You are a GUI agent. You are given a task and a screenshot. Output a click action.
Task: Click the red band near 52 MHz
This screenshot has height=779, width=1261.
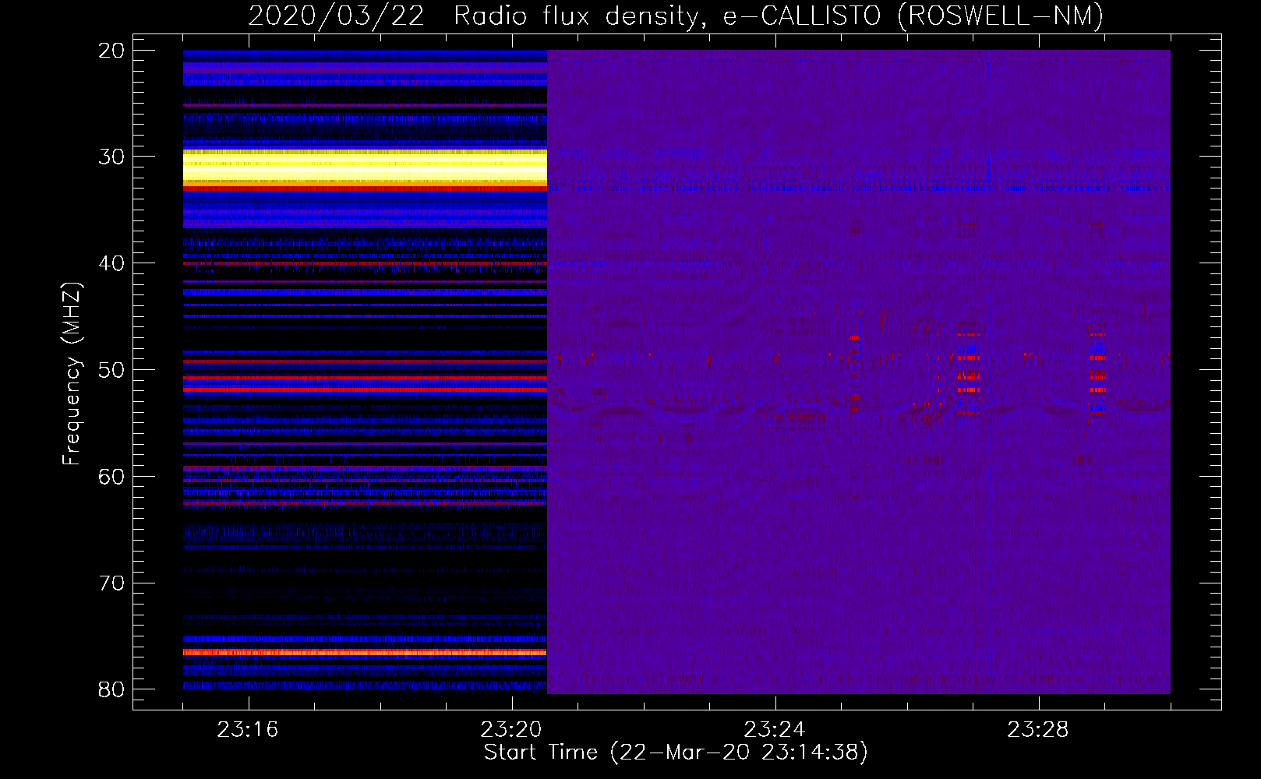click(x=365, y=389)
